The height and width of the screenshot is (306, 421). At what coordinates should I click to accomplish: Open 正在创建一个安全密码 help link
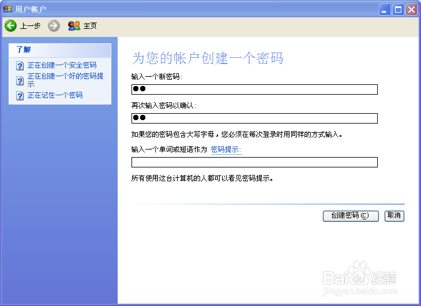(x=62, y=65)
